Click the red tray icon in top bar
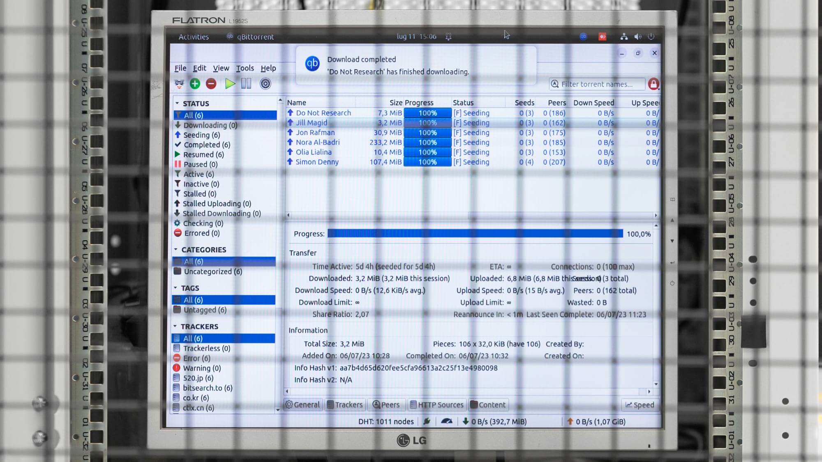 click(x=602, y=37)
